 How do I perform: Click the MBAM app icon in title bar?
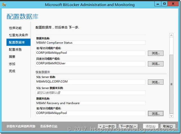(4, 5)
